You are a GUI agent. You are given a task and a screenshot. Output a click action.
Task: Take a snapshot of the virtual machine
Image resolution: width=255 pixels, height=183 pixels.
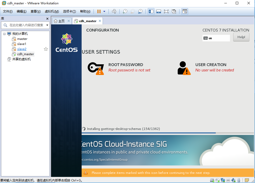[x=125, y=11]
